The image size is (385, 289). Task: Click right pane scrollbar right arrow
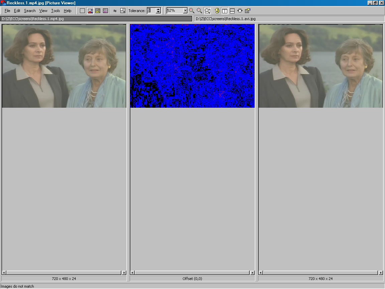[381, 273]
